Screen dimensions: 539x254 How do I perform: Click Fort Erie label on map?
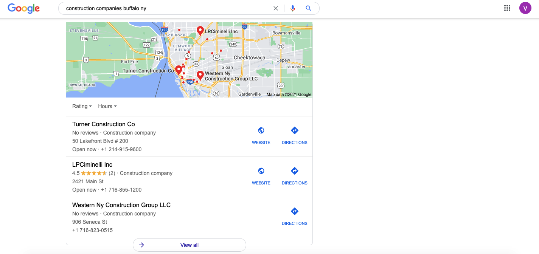coord(129,62)
